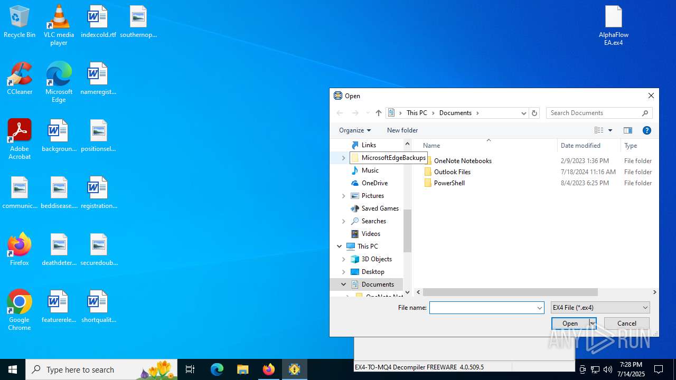Expand the 3D Objects tree node

pyautogui.click(x=343, y=259)
